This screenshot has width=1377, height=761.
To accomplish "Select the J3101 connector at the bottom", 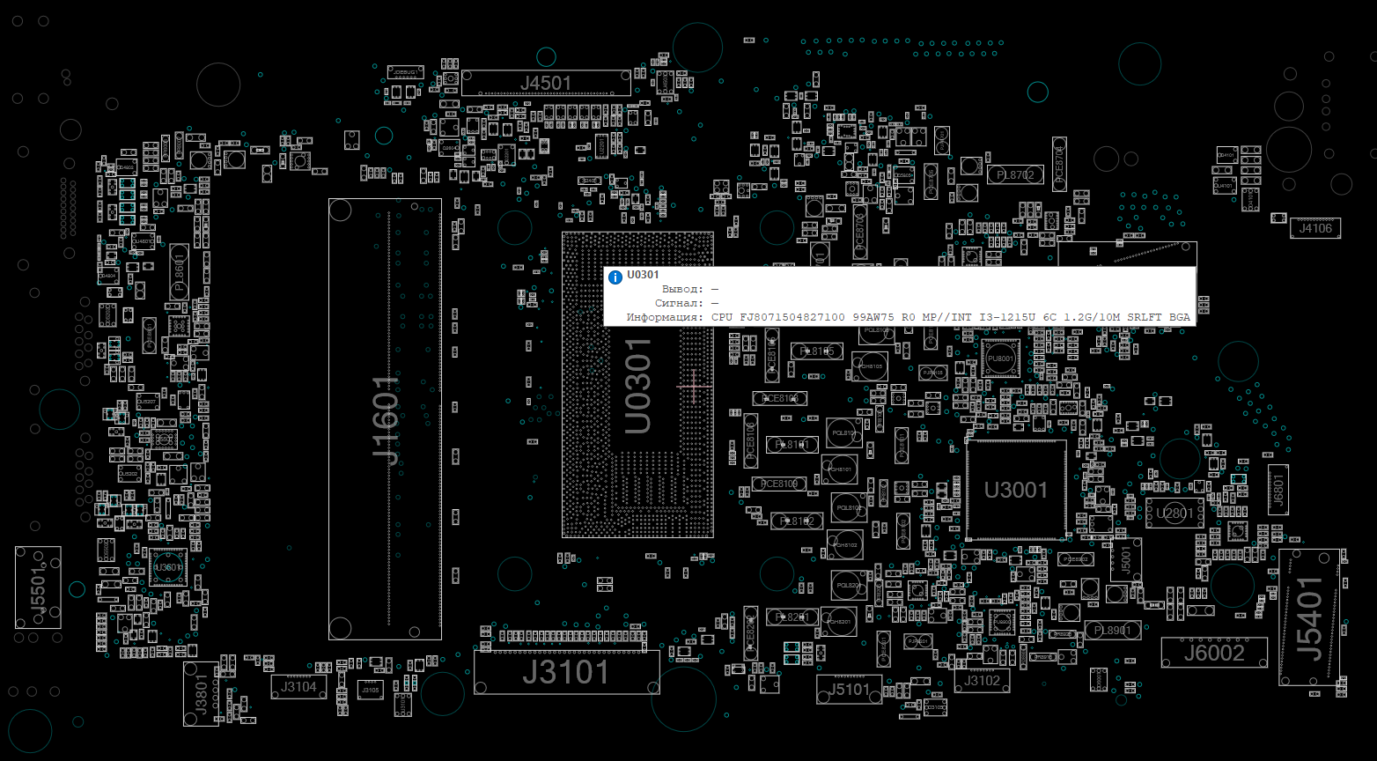I will coord(566,673).
